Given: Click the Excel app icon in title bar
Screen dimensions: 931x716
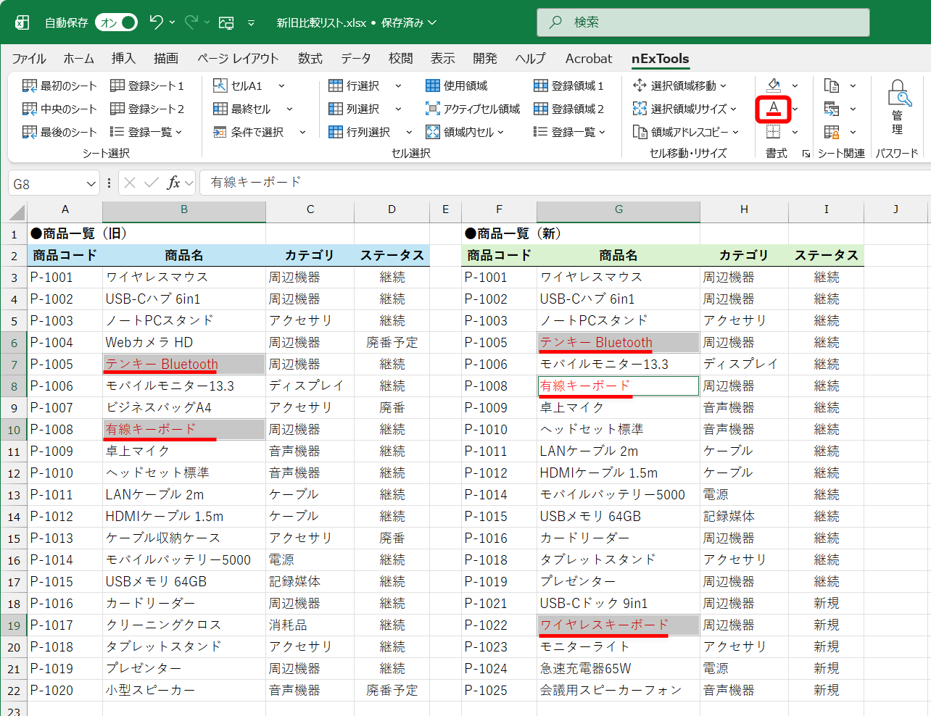Looking at the screenshot, I should [x=22, y=22].
